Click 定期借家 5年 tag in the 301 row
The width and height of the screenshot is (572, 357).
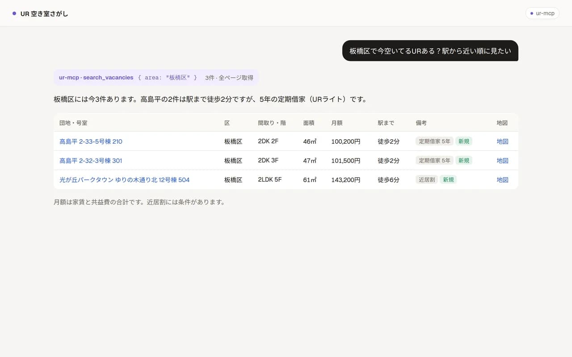(434, 161)
